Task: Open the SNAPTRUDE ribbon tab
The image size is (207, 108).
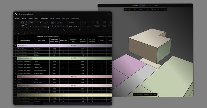Action: 75,19
